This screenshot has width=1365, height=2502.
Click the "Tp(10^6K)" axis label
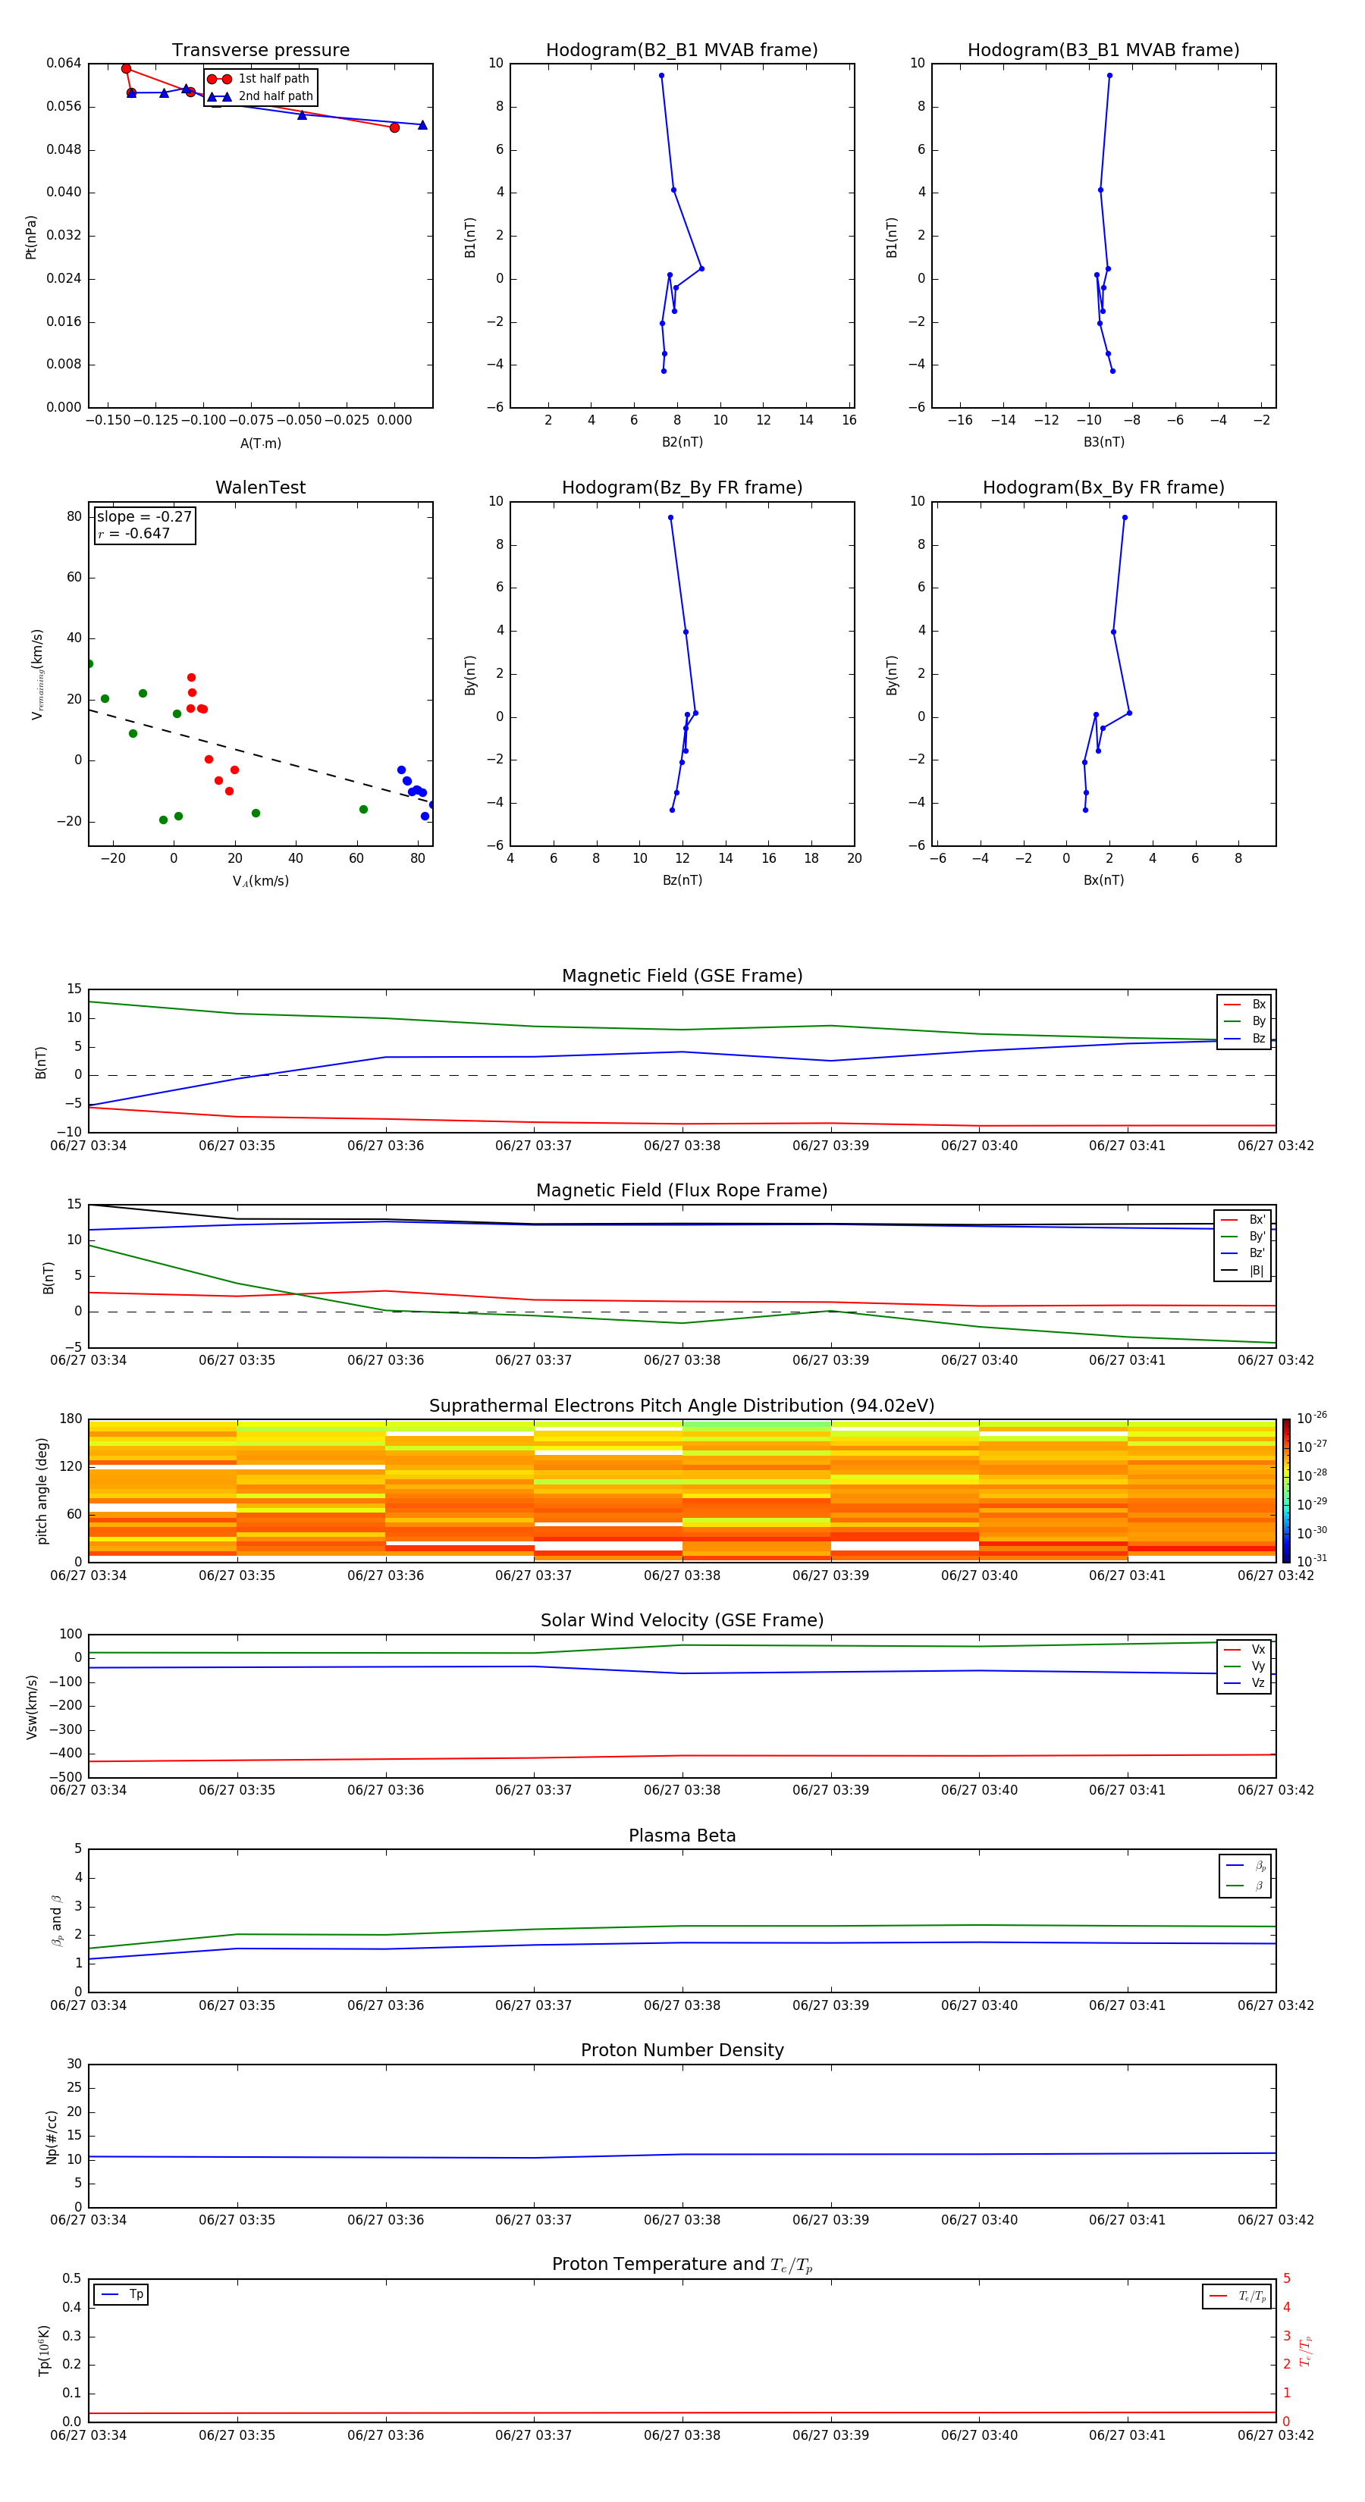(44, 2350)
